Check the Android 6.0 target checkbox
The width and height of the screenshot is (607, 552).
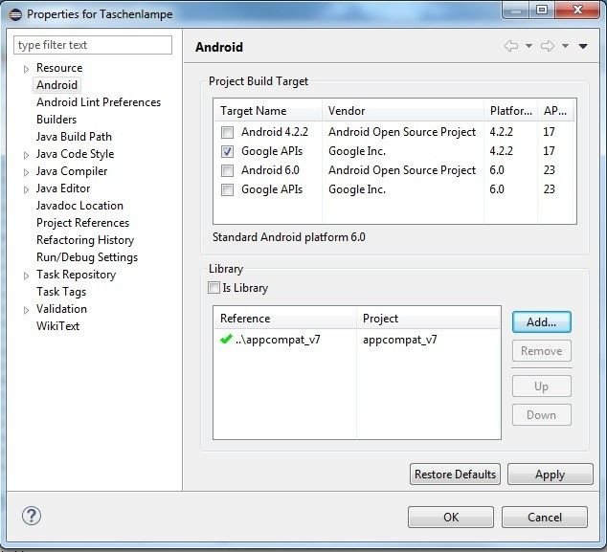coord(227,170)
